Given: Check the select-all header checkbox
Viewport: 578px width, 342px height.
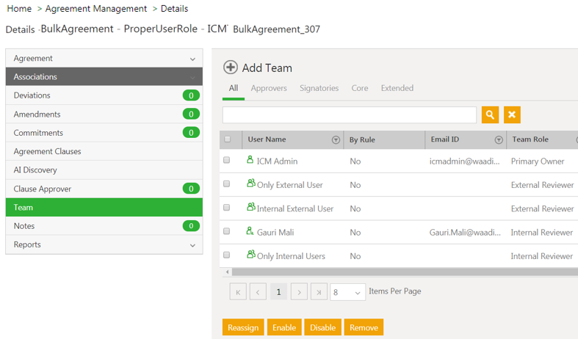Looking at the screenshot, I should point(227,139).
